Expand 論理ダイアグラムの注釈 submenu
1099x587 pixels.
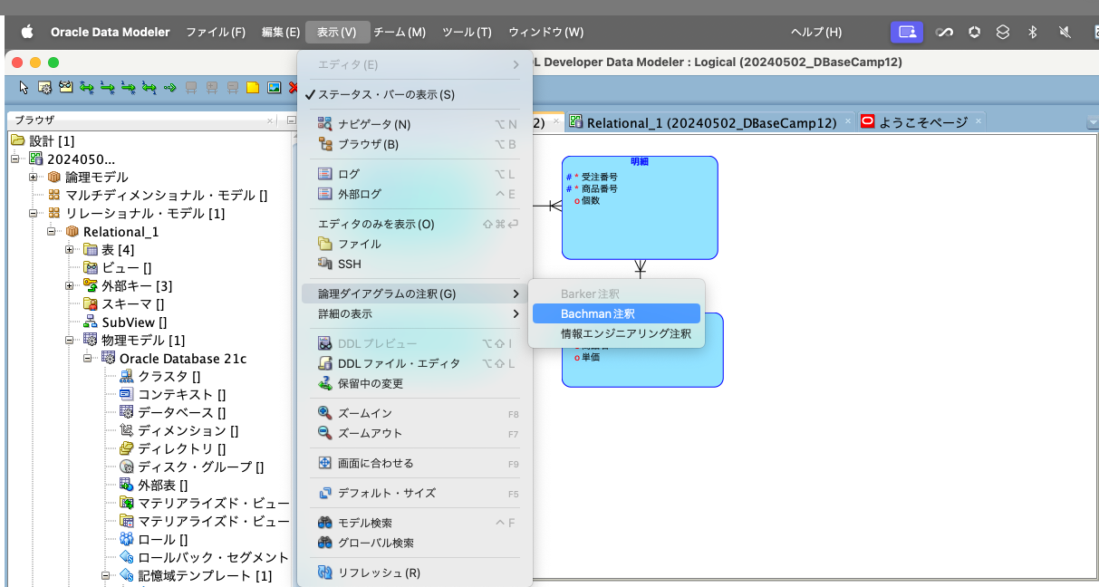(x=416, y=293)
